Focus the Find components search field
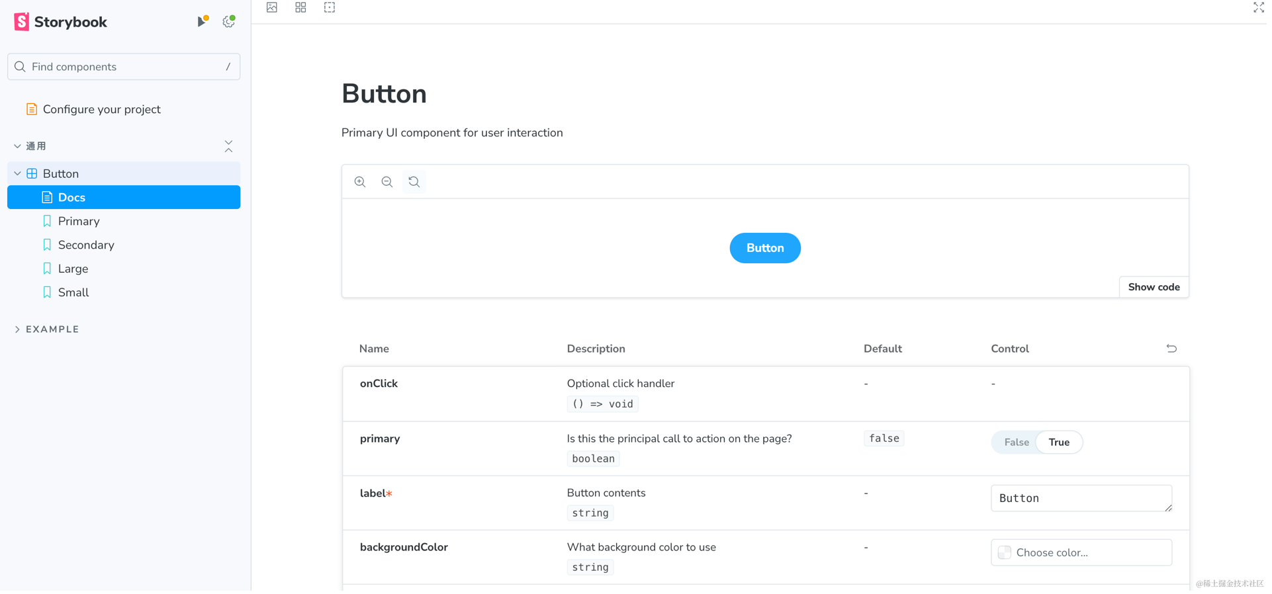 (124, 67)
